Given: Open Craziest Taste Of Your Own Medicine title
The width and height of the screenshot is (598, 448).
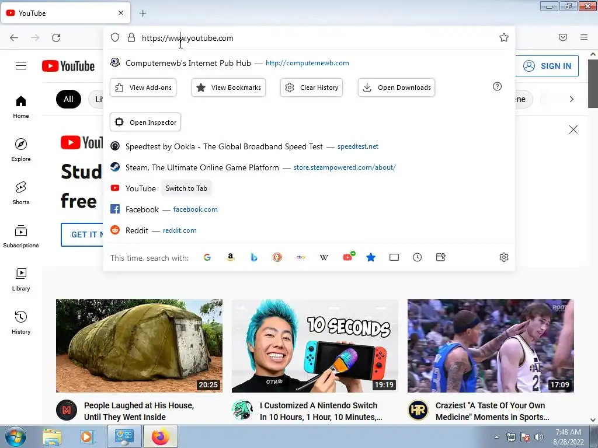Looking at the screenshot, I should coord(492,411).
